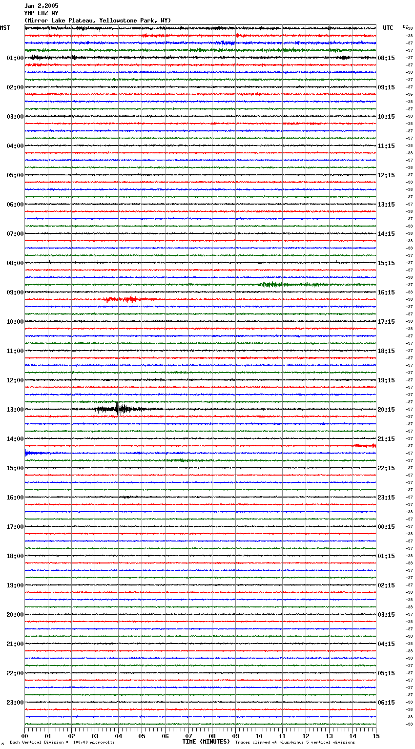Image resolution: width=415 pixels, height=749 pixels.
Task: Click the 07:00 MST time label
Action: coord(15,234)
